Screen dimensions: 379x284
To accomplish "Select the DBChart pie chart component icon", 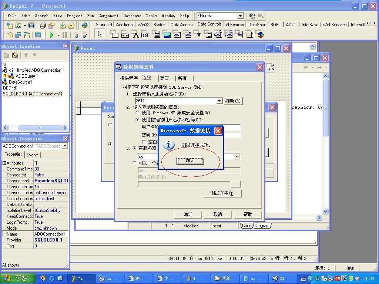I will 261,35.
